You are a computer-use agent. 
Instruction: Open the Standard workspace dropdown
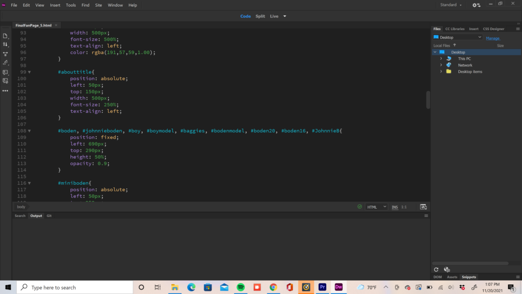[451, 5]
